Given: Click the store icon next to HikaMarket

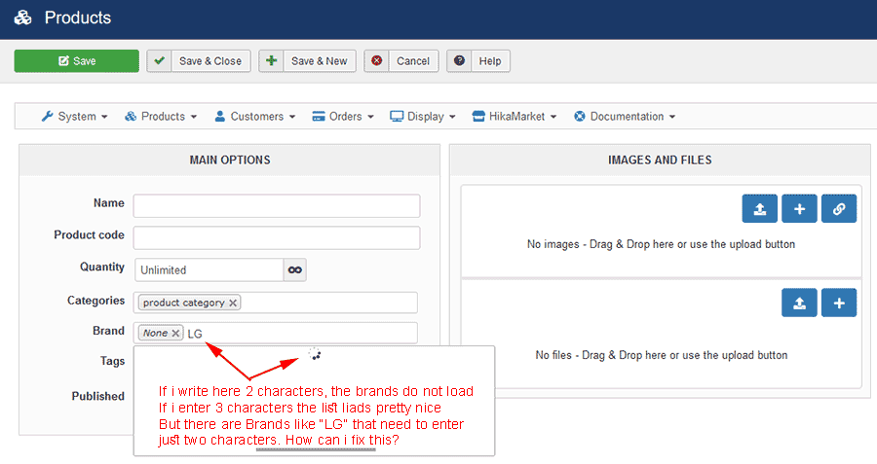Looking at the screenshot, I should (x=478, y=116).
